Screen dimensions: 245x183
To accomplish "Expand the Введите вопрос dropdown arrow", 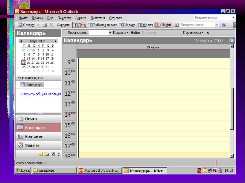I will pos(233,18).
